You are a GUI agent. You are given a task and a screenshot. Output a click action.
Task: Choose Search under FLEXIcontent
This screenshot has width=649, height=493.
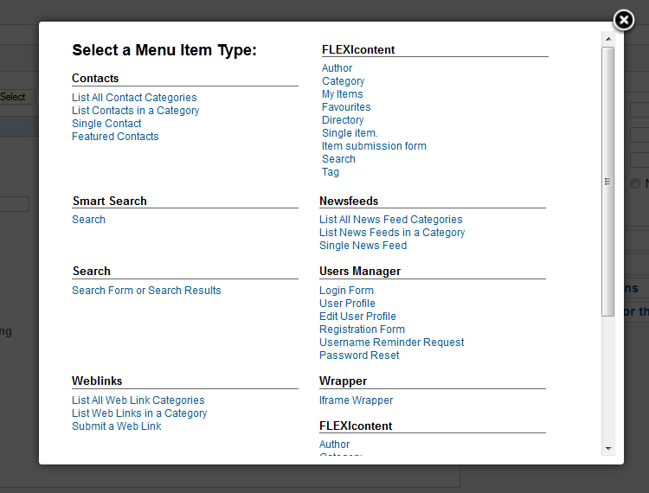[x=338, y=159]
